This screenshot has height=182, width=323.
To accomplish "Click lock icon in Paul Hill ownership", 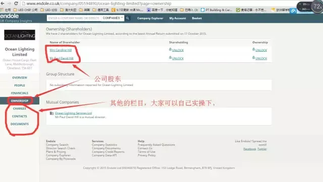I will [253, 58].
